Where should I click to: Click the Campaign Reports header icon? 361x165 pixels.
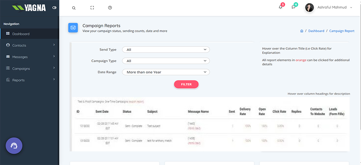tap(73, 28)
